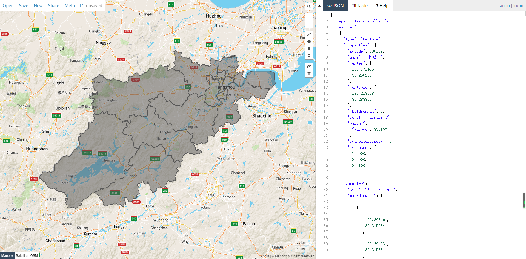Zoom out using the minus control
526x259 pixels.
tap(309, 24)
